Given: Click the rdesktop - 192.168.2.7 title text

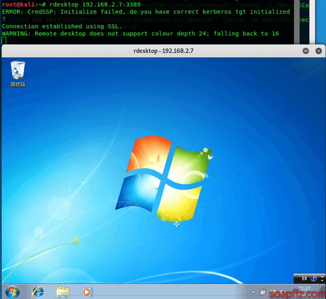Looking at the screenshot, I should point(164,51).
